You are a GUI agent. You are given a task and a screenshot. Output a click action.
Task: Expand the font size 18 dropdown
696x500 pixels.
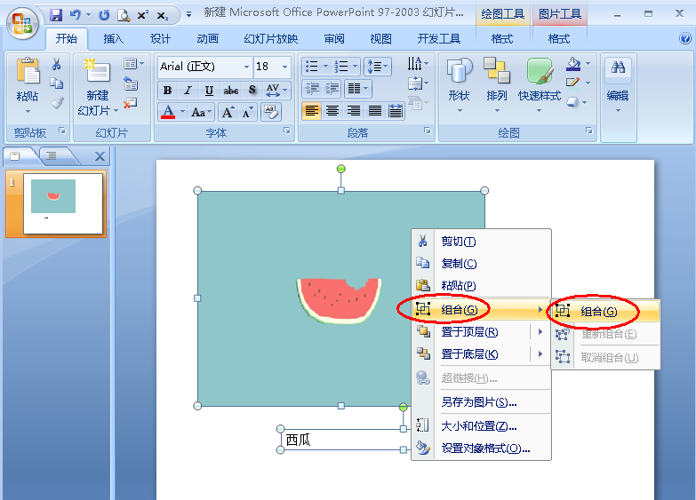(284, 67)
